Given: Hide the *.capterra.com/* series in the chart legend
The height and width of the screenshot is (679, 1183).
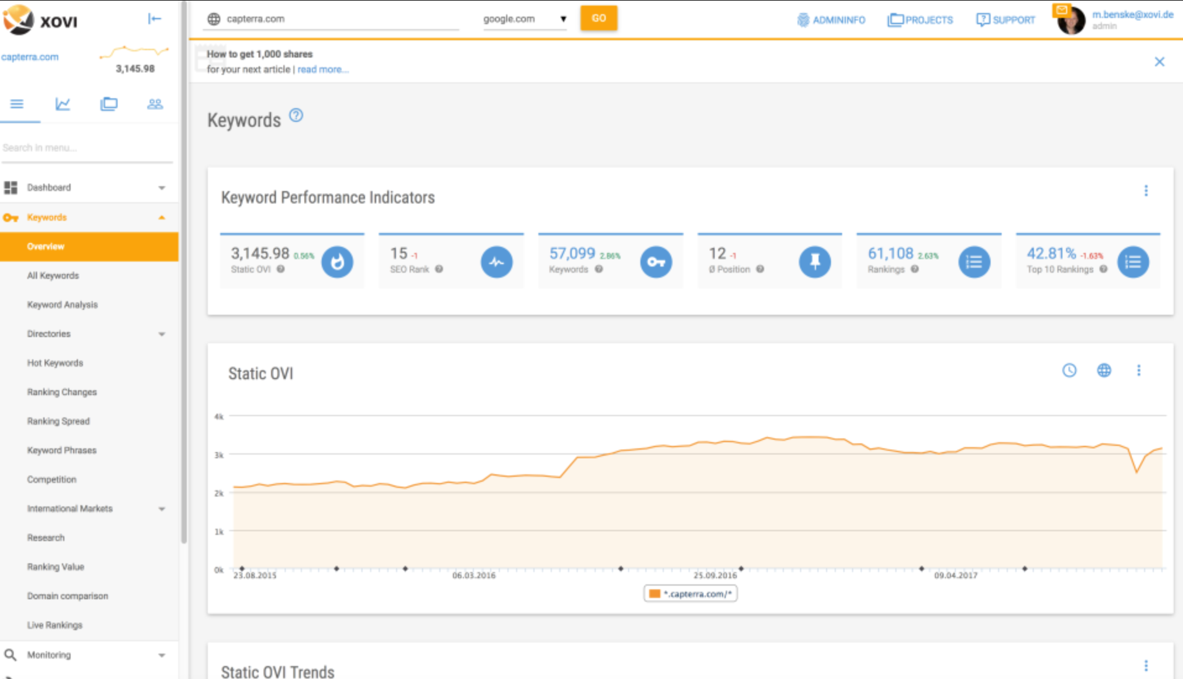Looking at the screenshot, I should coord(690,593).
